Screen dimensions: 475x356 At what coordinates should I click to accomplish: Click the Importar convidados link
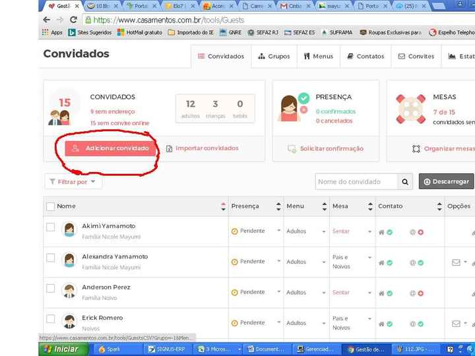[203, 148]
